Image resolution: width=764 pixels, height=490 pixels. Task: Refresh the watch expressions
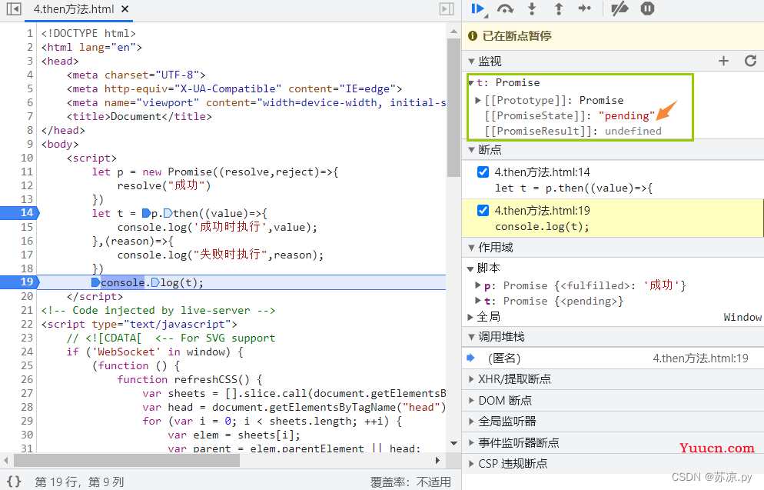point(750,61)
